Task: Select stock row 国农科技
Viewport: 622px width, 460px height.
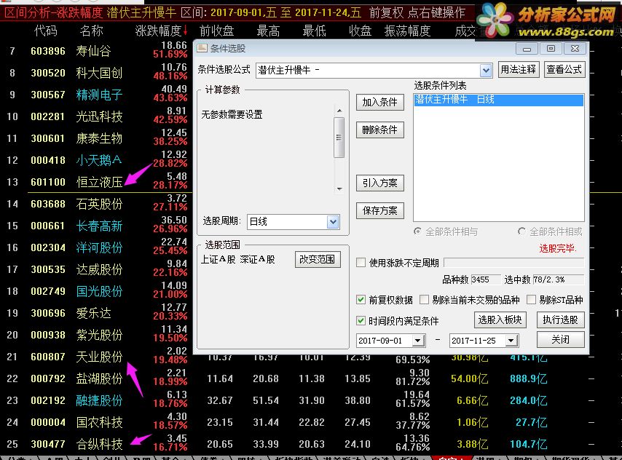Action: tap(99, 422)
